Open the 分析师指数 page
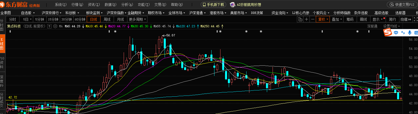This screenshot has width=418, height=114. click(x=342, y=13)
